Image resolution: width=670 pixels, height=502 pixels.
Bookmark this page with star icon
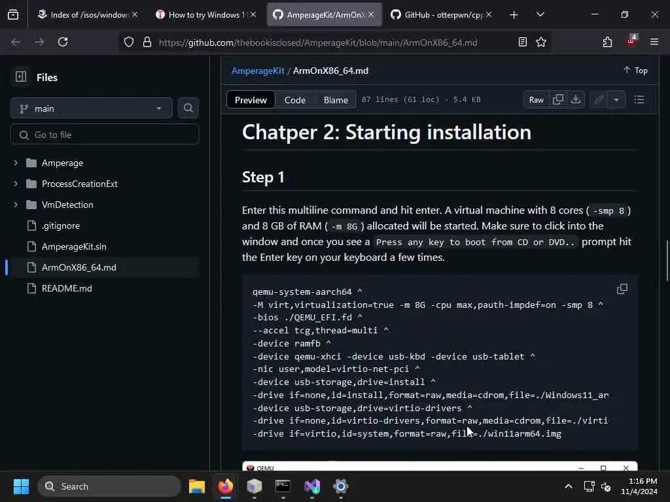click(541, 42)
